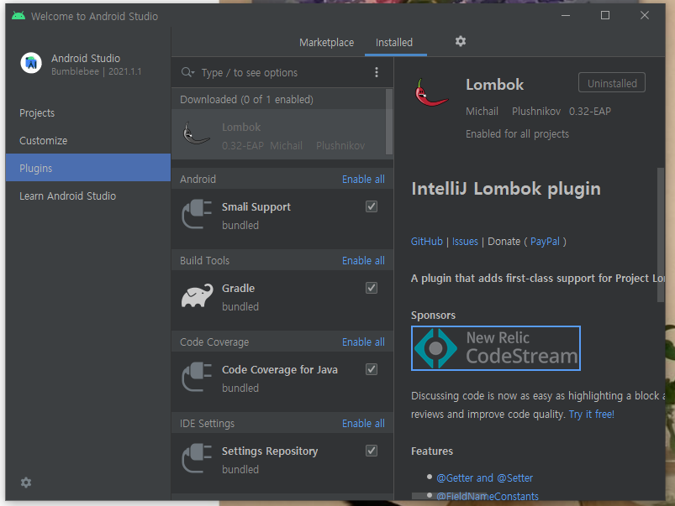Viewport: 675px width, 506px height.
Task: Select the grayed Lombok icon in list
Action: tap(196, 133)
